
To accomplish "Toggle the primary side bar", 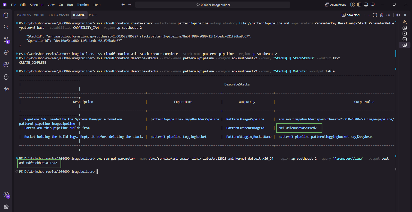I will click(x=359, y=5).
